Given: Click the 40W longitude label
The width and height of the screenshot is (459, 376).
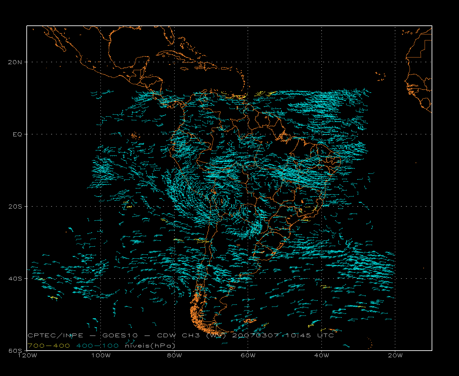Looking at the screenshot, I should [321, 355].
